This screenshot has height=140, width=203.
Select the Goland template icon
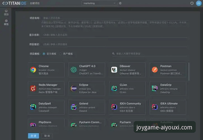tap(74, 107)
